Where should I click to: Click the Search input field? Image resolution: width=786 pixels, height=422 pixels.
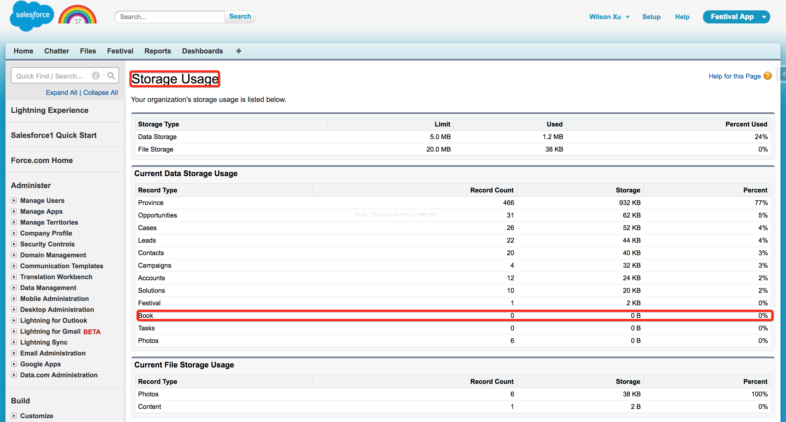click(x=169, y=17)
